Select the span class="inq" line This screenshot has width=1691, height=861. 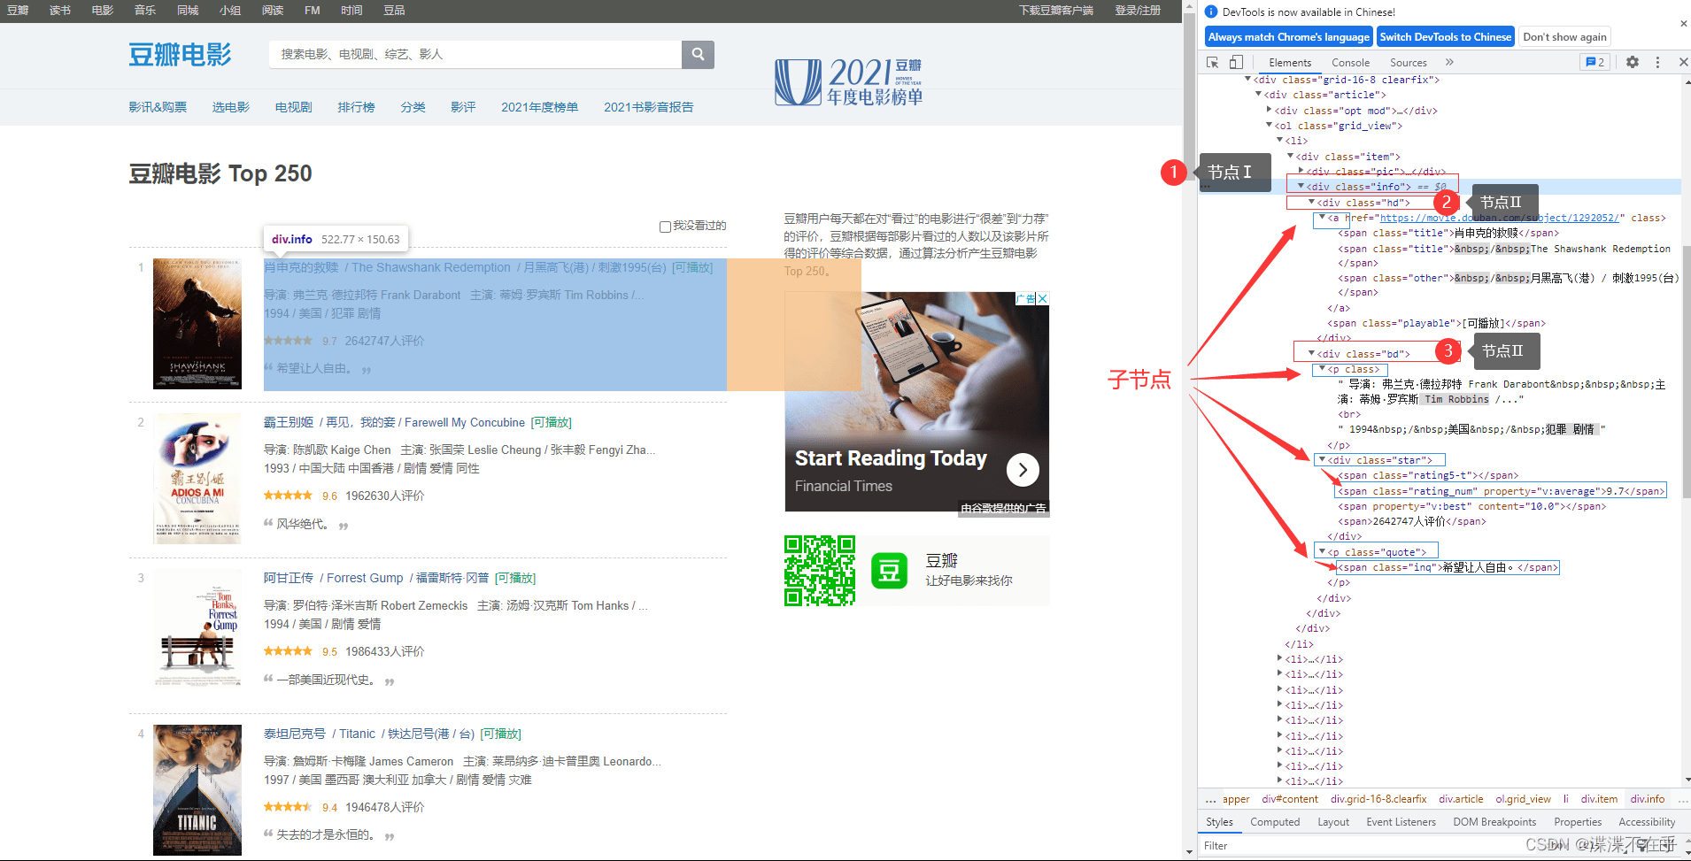tap(1448, 567)
